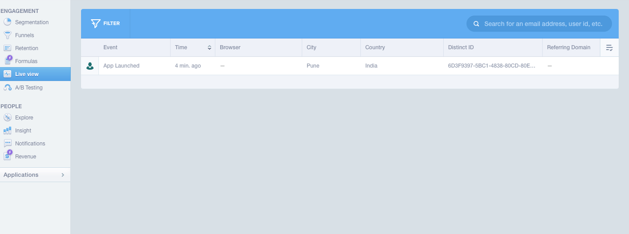Click the Browser column header
Screen dimensions: 629x234
tap(258, 47)
